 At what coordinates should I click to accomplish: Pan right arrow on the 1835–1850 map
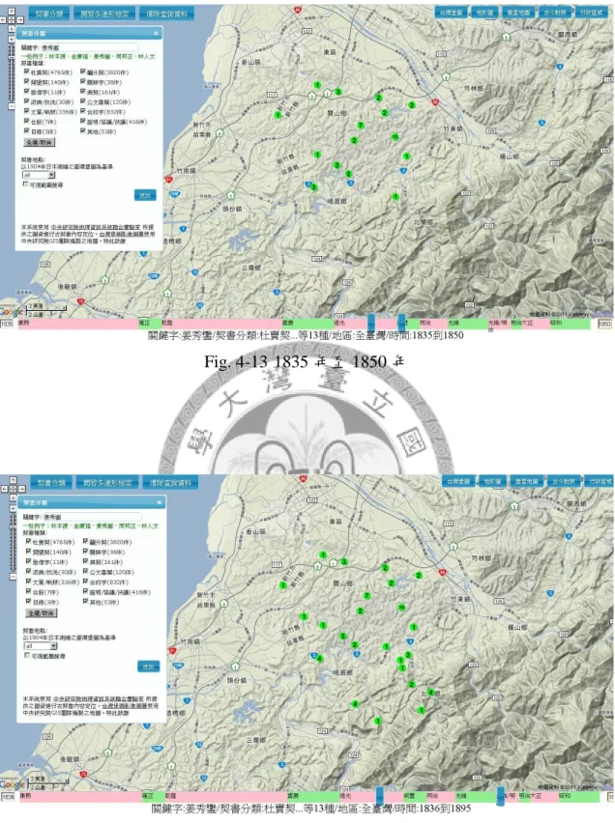coord(19,19)
